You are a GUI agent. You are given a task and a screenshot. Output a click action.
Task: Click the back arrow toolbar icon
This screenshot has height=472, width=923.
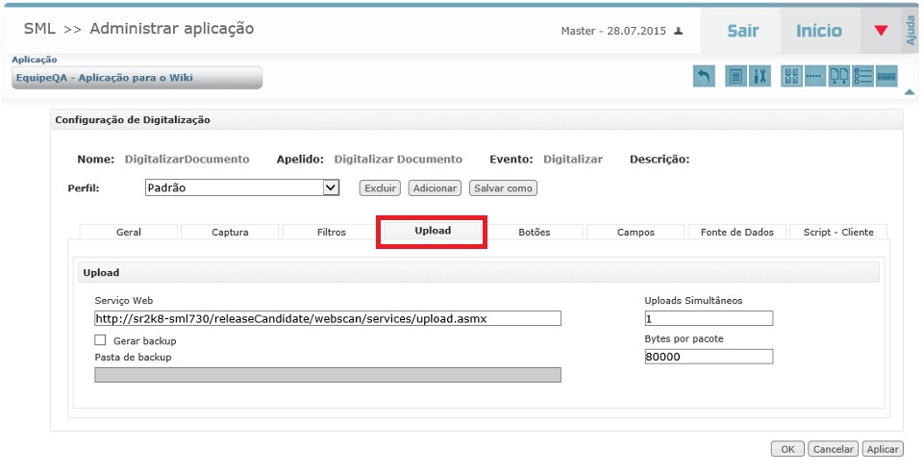point(705,77)
